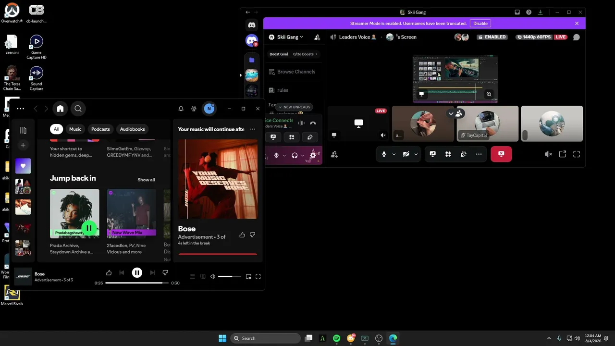The height and width of the screenshot is (346, 615).
Task: Pop out the Discord call window
Action: coord(563,154)
